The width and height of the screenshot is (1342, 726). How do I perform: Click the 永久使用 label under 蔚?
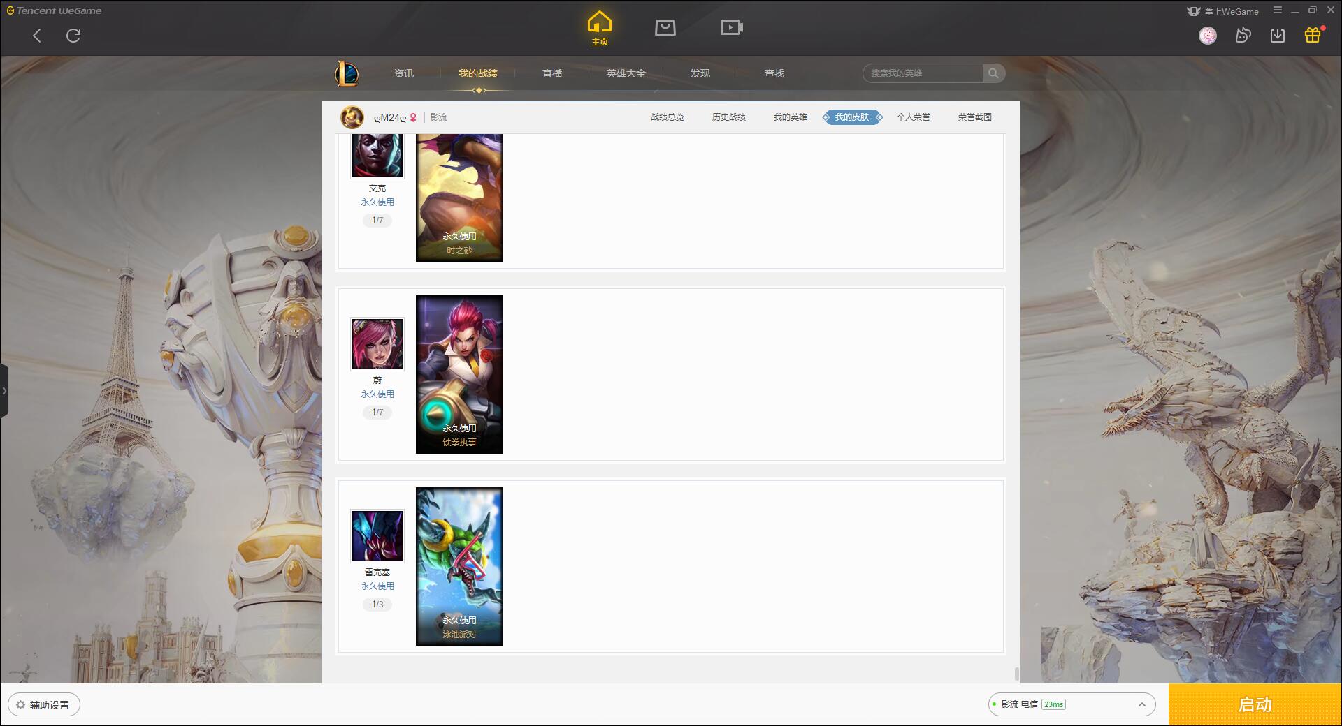[x=377, y=394]
